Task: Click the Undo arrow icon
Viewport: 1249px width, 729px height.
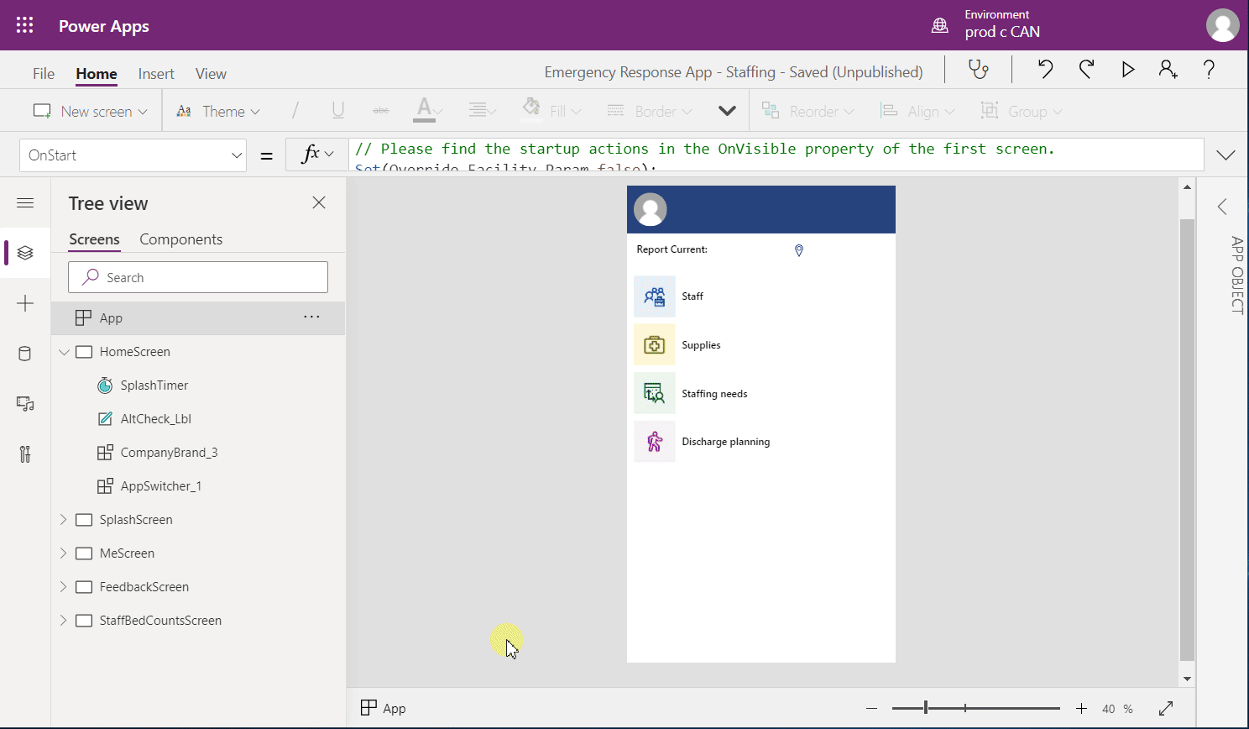Action: point(1045,70)
